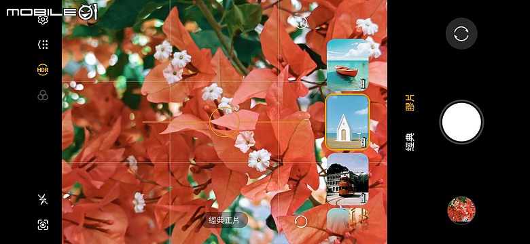Toggle the flash off icon
Viewport: 530px width, 244px height.
[43, 199]
